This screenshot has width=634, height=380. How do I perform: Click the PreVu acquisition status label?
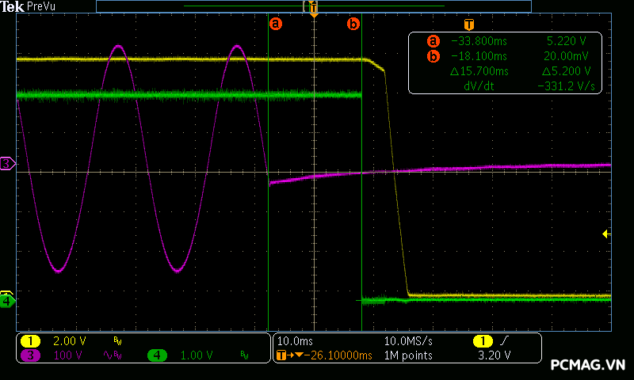coord(41,6)
